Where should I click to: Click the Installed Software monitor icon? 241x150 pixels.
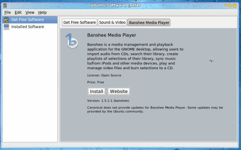6,27
